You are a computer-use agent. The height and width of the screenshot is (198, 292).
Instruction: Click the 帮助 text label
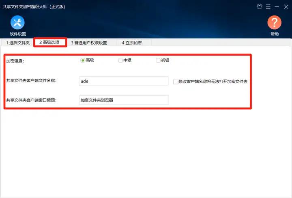click(x=275, y=34)
